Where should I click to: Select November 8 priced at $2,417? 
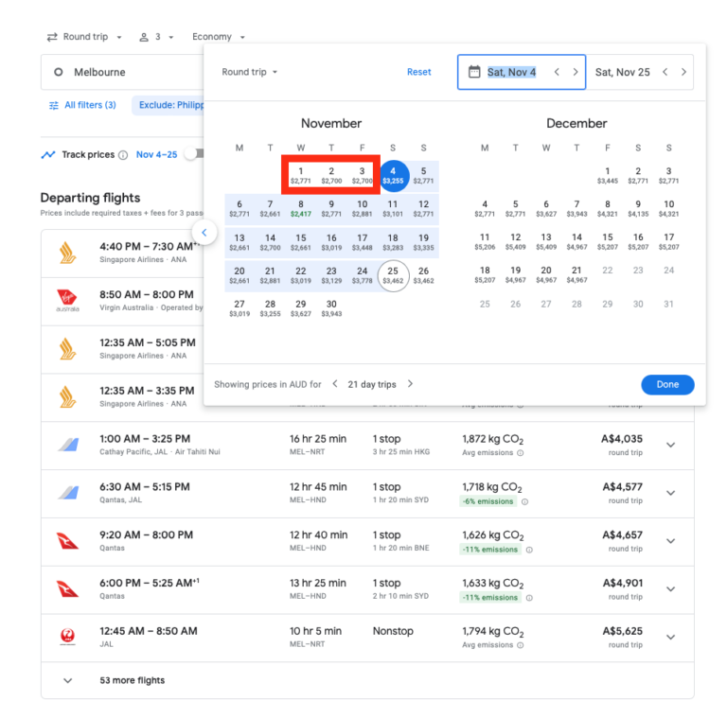301,208
